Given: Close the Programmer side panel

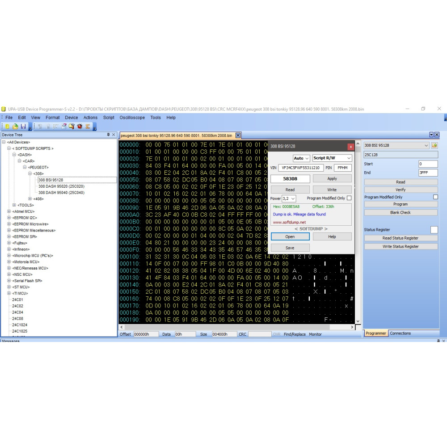Looking at the screenshot, I should (437, 135).
